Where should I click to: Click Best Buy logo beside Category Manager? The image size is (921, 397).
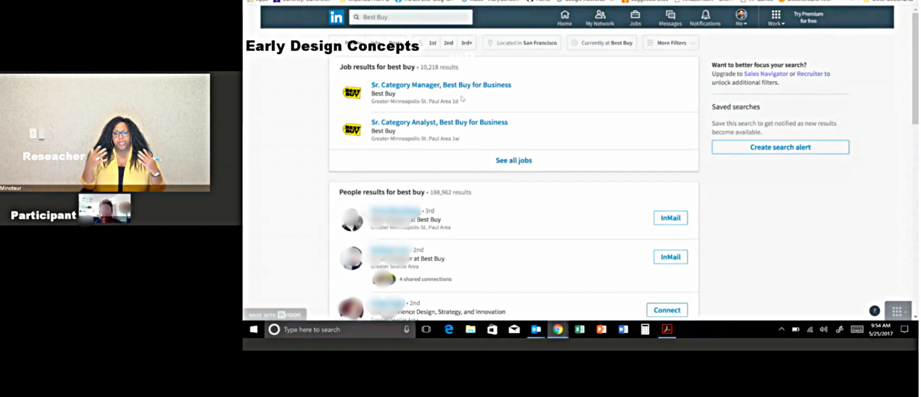[x=352, y=92]
